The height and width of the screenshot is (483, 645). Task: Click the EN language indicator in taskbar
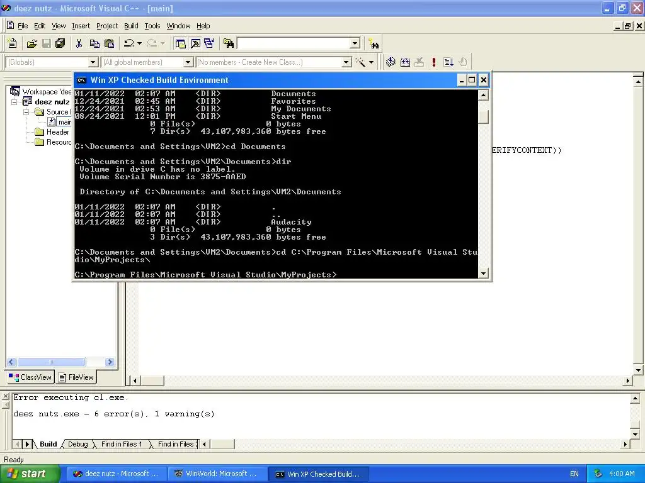574,474
